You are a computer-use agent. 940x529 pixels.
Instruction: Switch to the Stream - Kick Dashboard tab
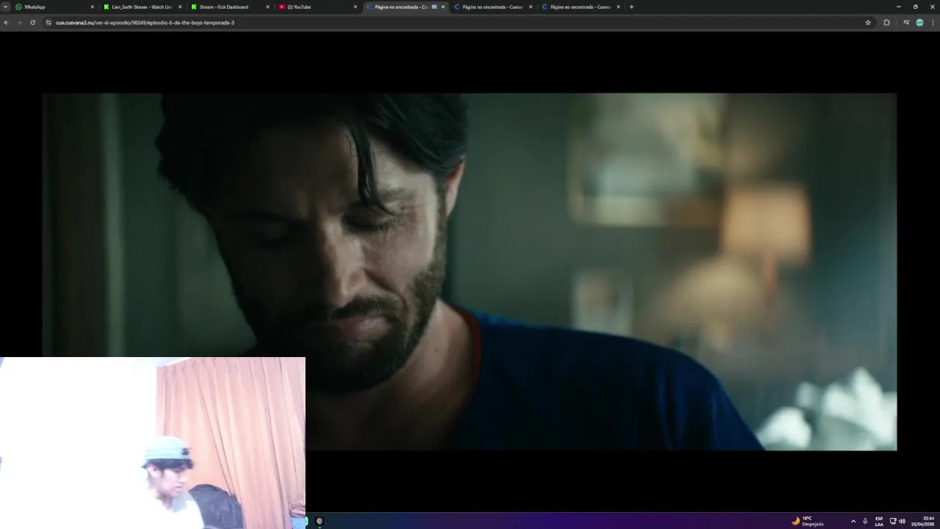point(230,7)
